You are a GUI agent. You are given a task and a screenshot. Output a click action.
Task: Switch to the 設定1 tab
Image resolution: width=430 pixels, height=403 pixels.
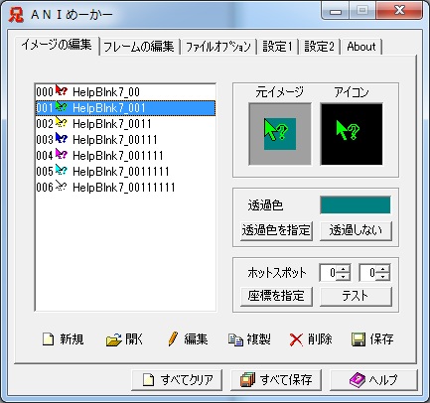tap(278, 47)
